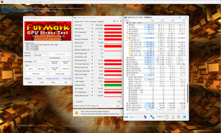Click FurMark app icon in main title bar
Image resolution: width=221 pixels, height=133 pixels.
tap(2, 2)
